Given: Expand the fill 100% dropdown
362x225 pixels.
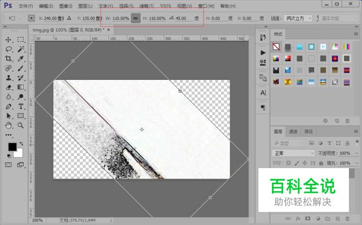Looking at the screenshot, I should (357, 163).
